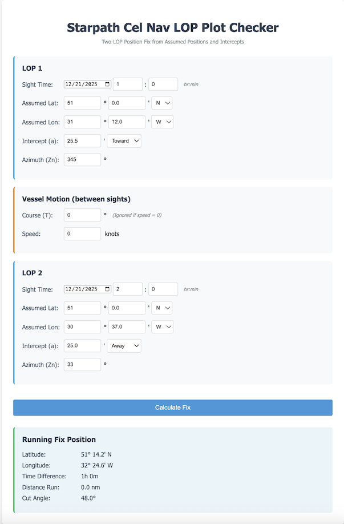
Task: Open the LOP 1 intercept Toward/Away dropdown
Action: pyautogui.click(x=124, y=140)
